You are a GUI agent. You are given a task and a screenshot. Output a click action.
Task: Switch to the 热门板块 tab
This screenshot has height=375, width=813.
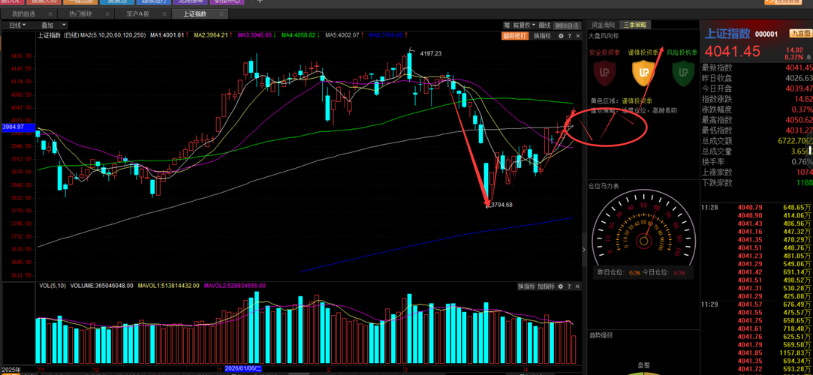(x=81, y=14)
